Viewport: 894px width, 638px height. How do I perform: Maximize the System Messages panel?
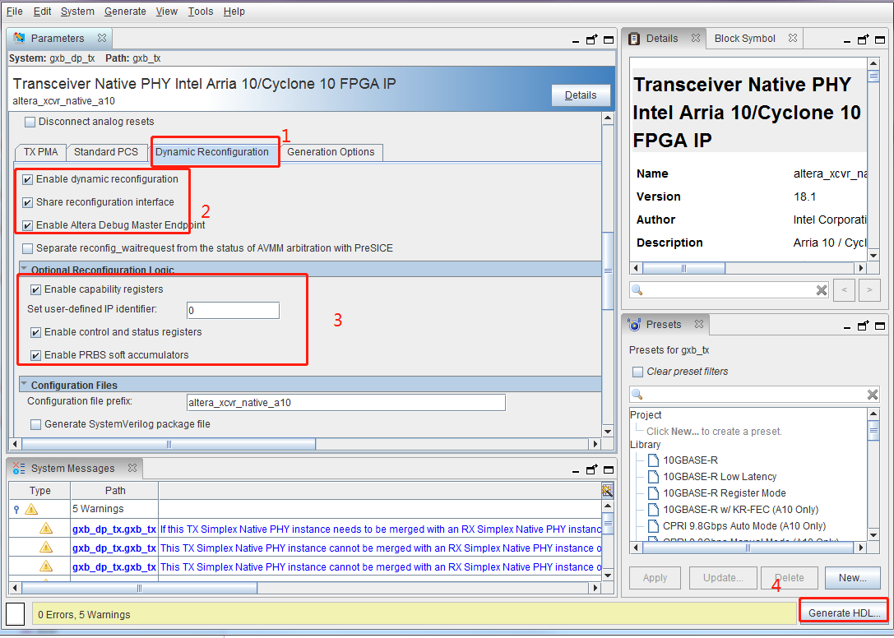[609, 469]
